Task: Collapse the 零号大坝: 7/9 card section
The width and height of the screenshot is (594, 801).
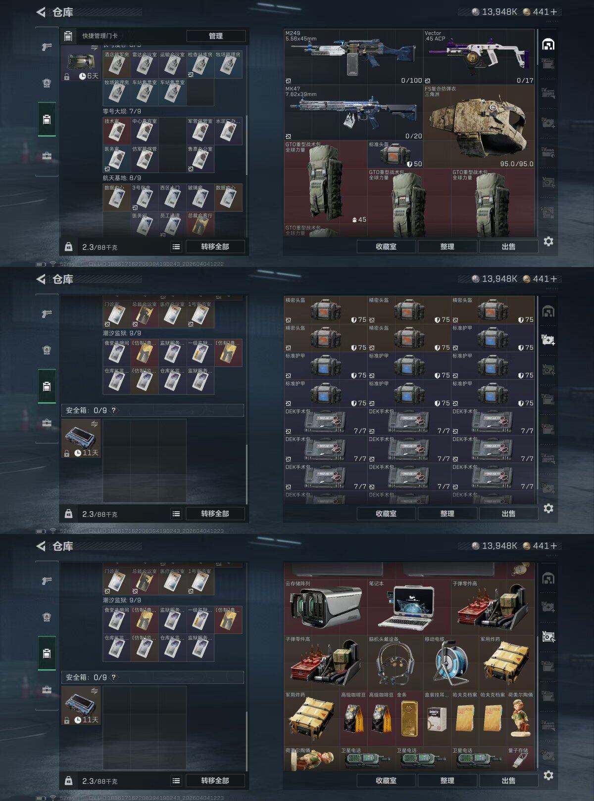Action: tap(122, 111)
